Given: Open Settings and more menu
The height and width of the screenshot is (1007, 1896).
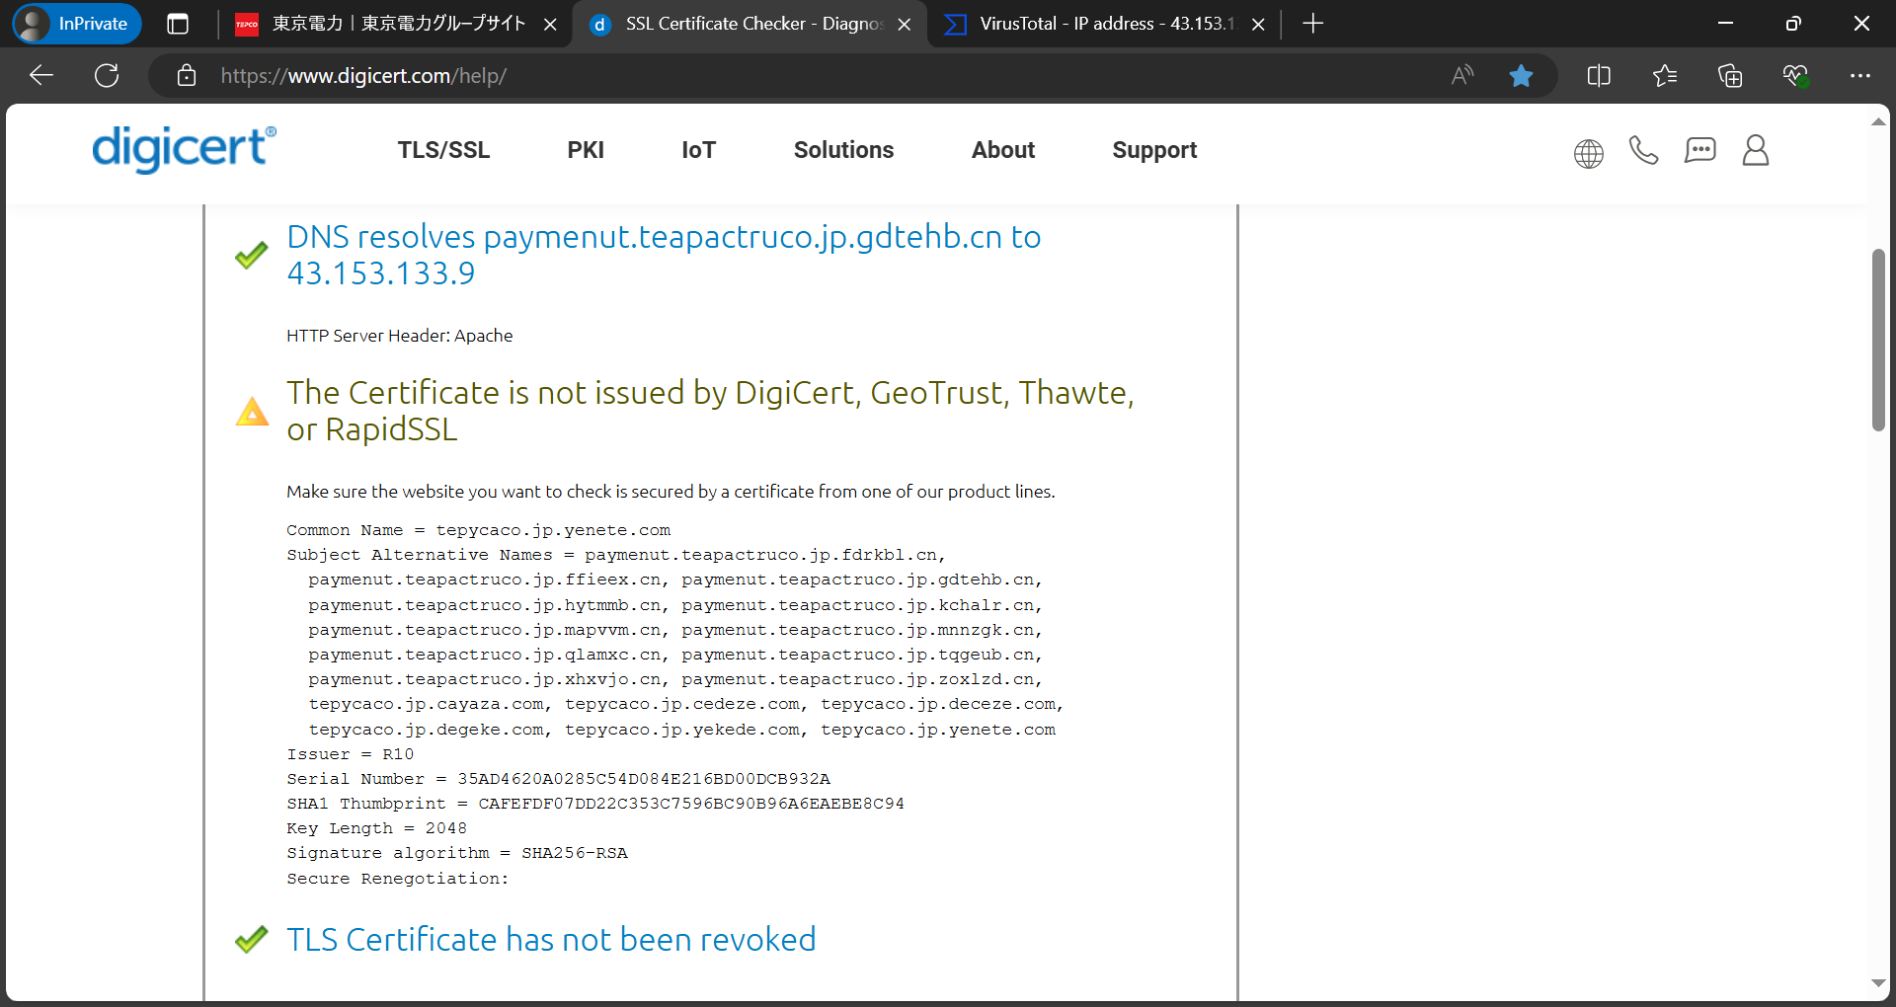Looking at the screenshot, I should tap(1860, 75).
